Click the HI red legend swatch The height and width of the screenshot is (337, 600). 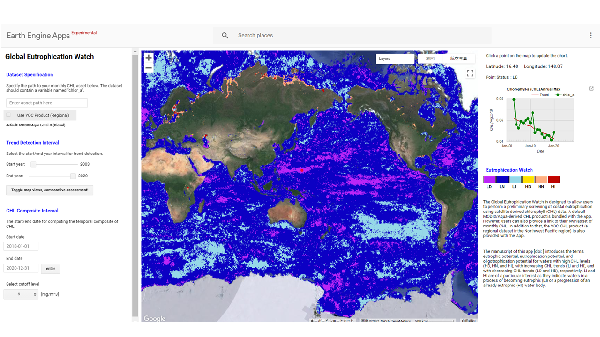(x=554, y=179)
